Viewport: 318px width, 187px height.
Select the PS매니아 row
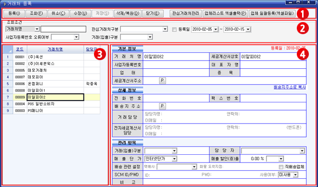point(52,111)
